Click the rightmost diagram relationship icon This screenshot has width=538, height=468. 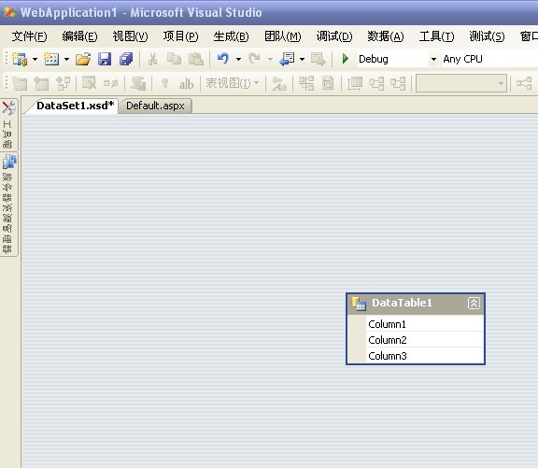click(524, 83)
